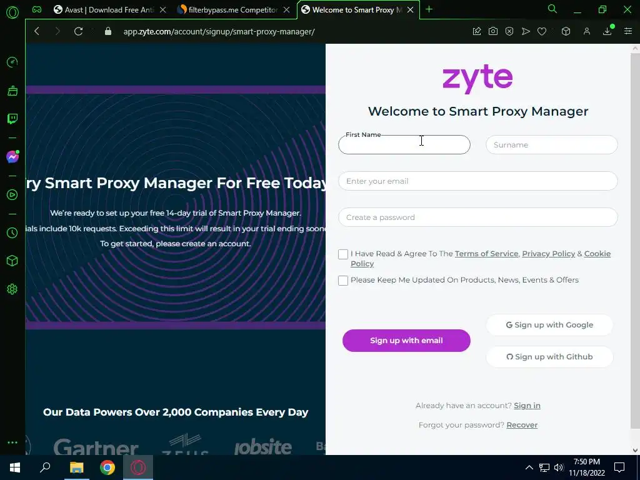
Task: Open Settings gear icon in sidebar
Action: pyautogui.click(x=12, y=289)
